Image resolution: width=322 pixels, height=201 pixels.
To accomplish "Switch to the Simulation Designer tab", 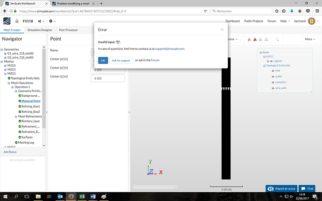I will tap(40, 30).
